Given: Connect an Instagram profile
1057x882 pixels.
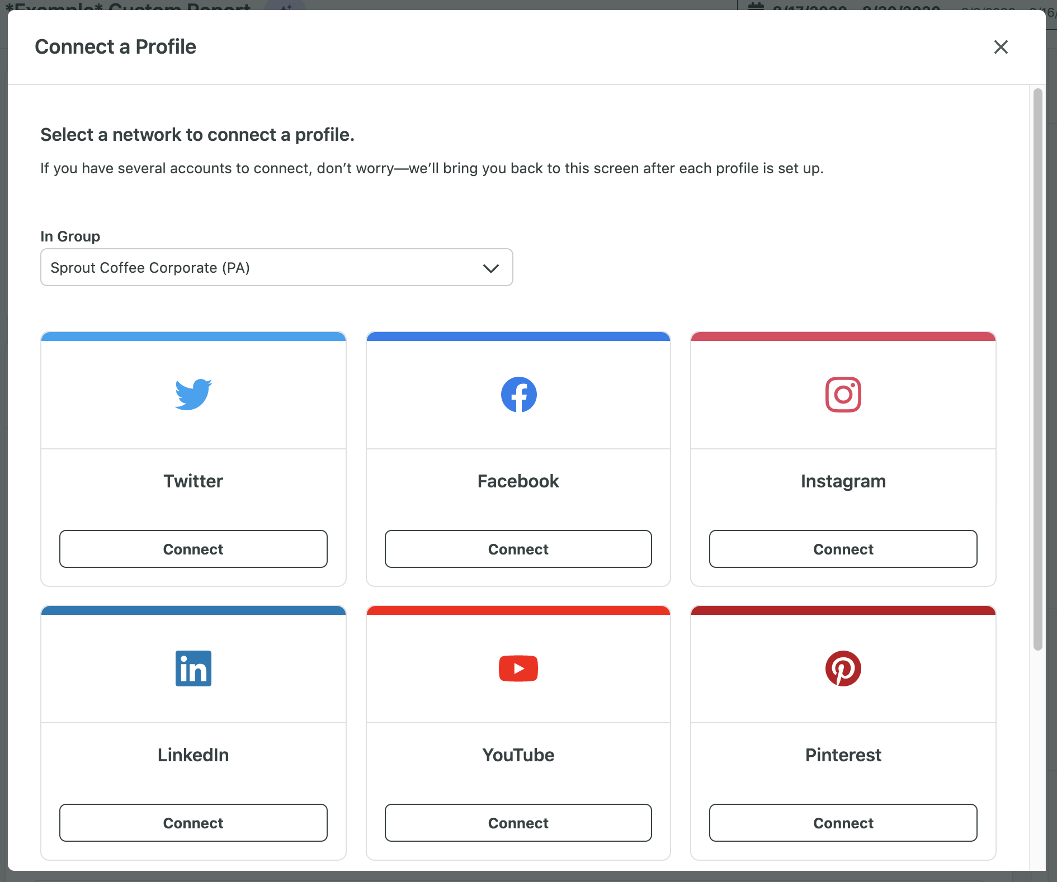Looking at the screenshot, I should tap(843, 549).
